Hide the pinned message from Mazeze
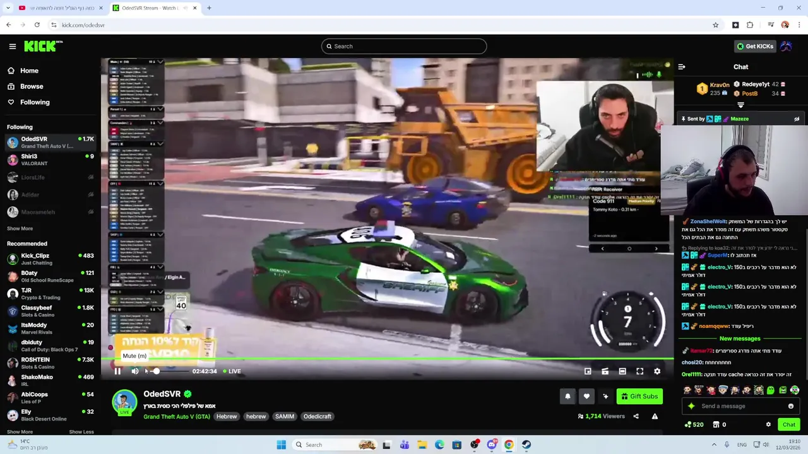808x454 pixels. pyautogui.click(x=797, y=119)
